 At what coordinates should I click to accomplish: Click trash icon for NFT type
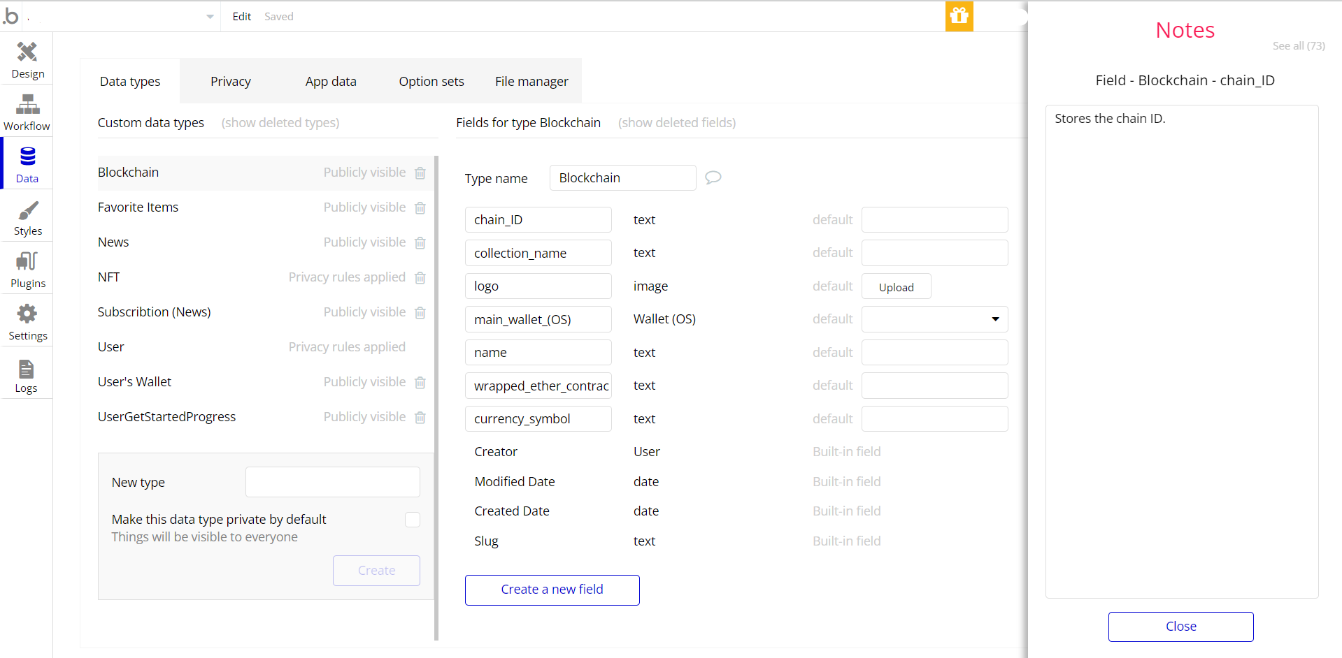[420, 278]
